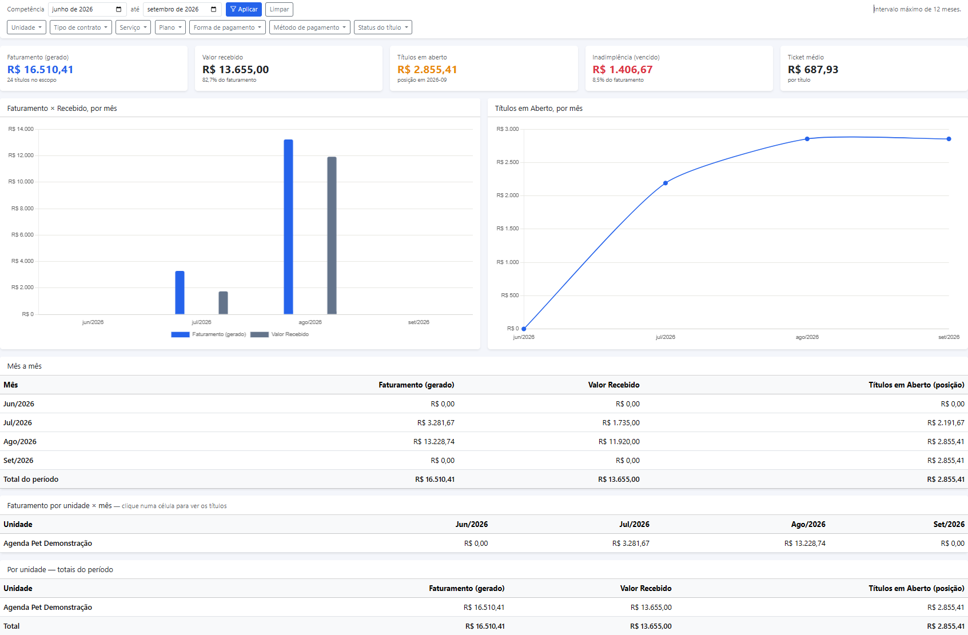968x635 pixels.
Task: Click the Ago/2026 row label in monthly table
Action: click(20, 442)
